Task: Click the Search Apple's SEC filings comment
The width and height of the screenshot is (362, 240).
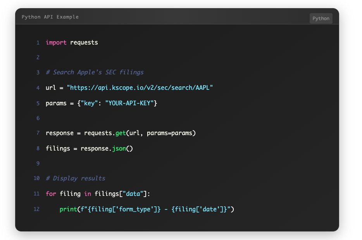Action: (95, 72)
